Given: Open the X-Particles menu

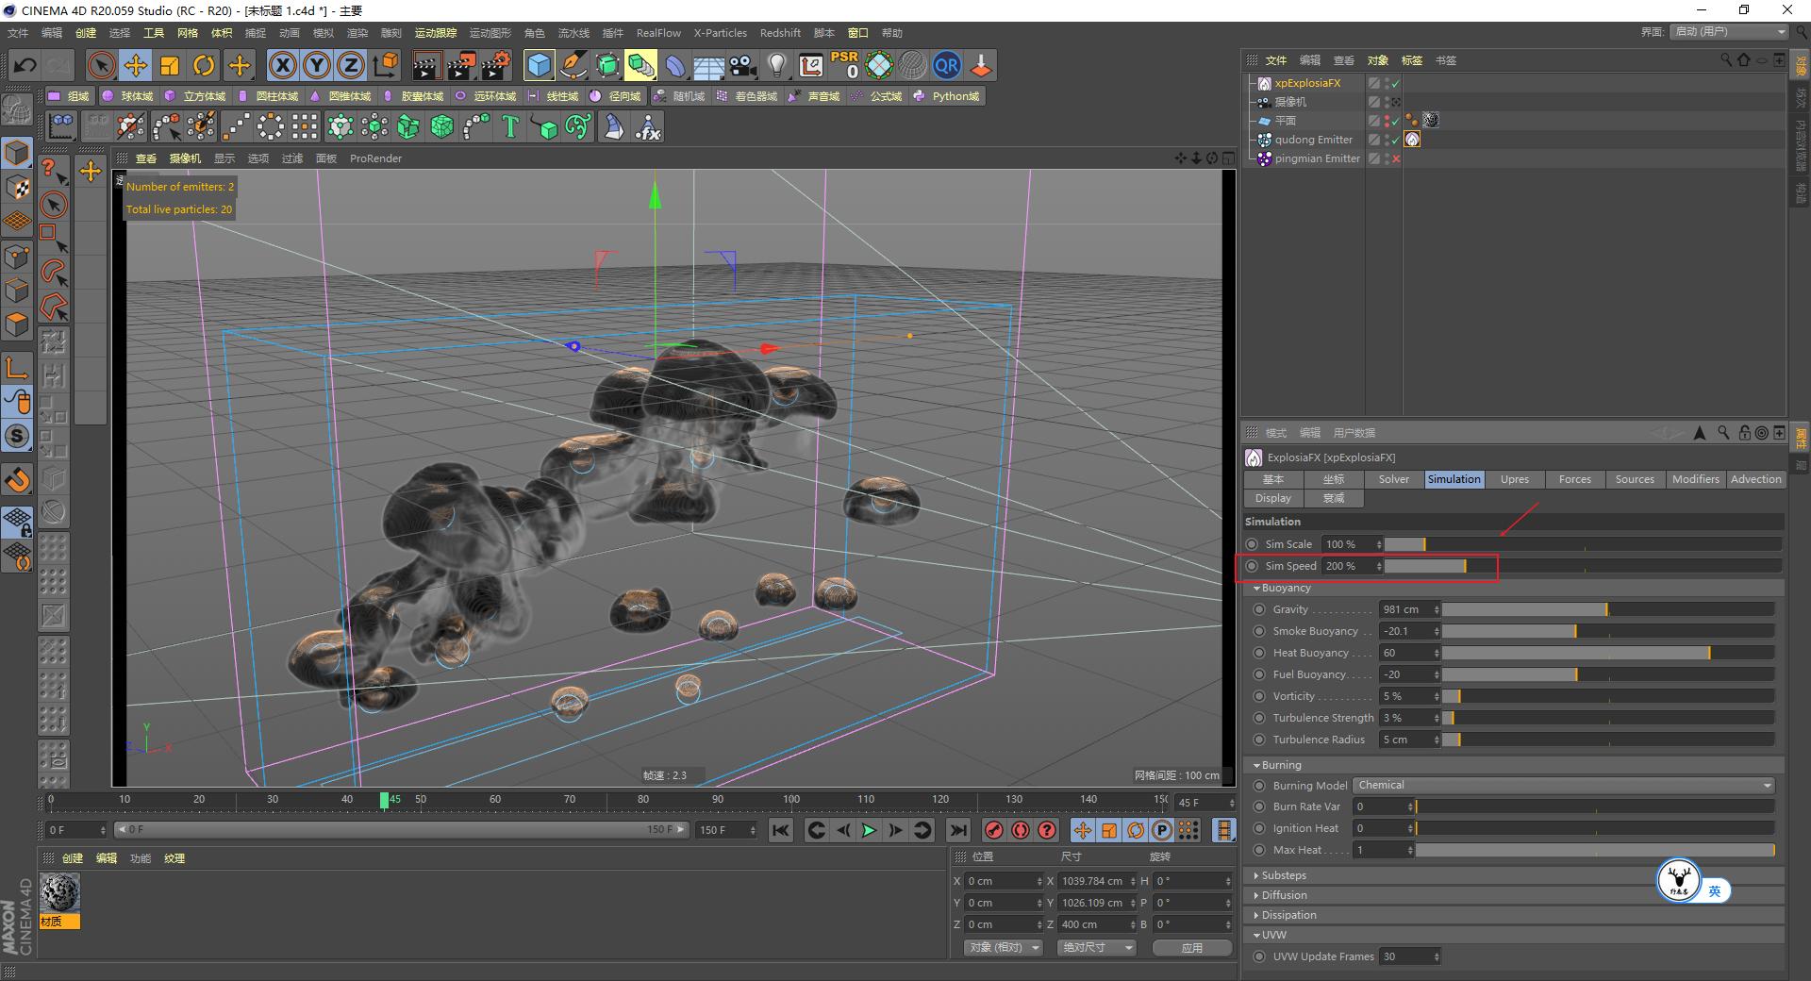Looking at the screenshot, I should [x=720, y=33].
